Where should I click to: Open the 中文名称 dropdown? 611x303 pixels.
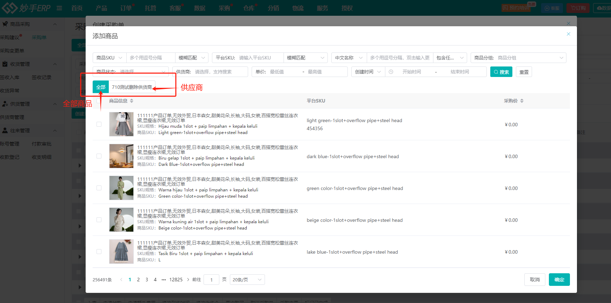coord(349,58)
